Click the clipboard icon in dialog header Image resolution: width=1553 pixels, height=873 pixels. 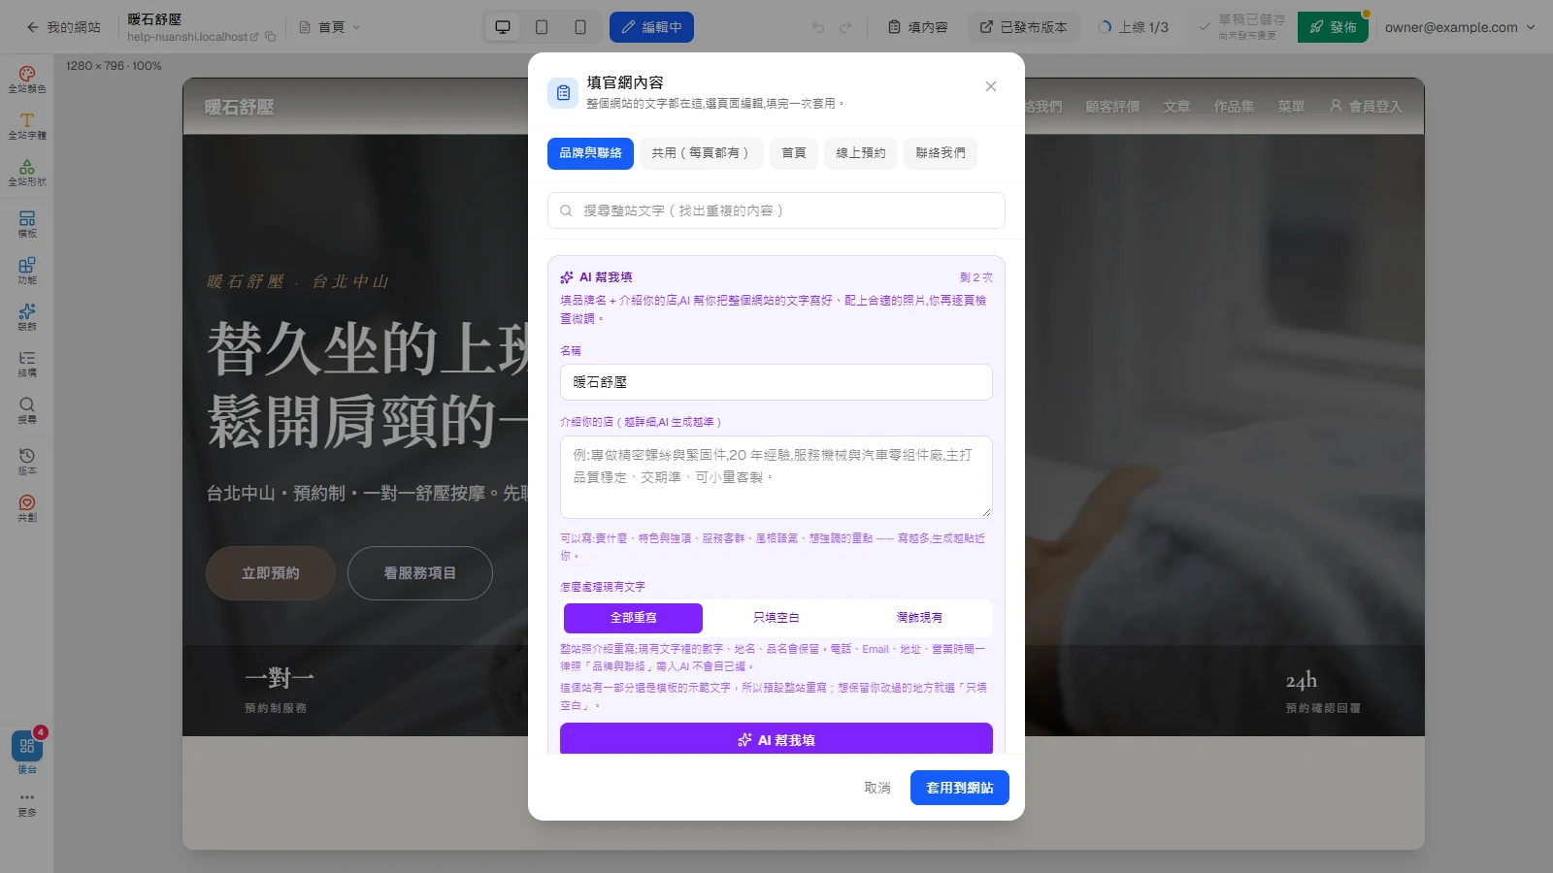click(563, 93)
